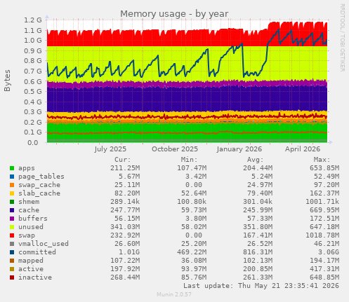Click the lime unused legend swatch
This screenshot has height=302, width=349.
pos(12,227)
